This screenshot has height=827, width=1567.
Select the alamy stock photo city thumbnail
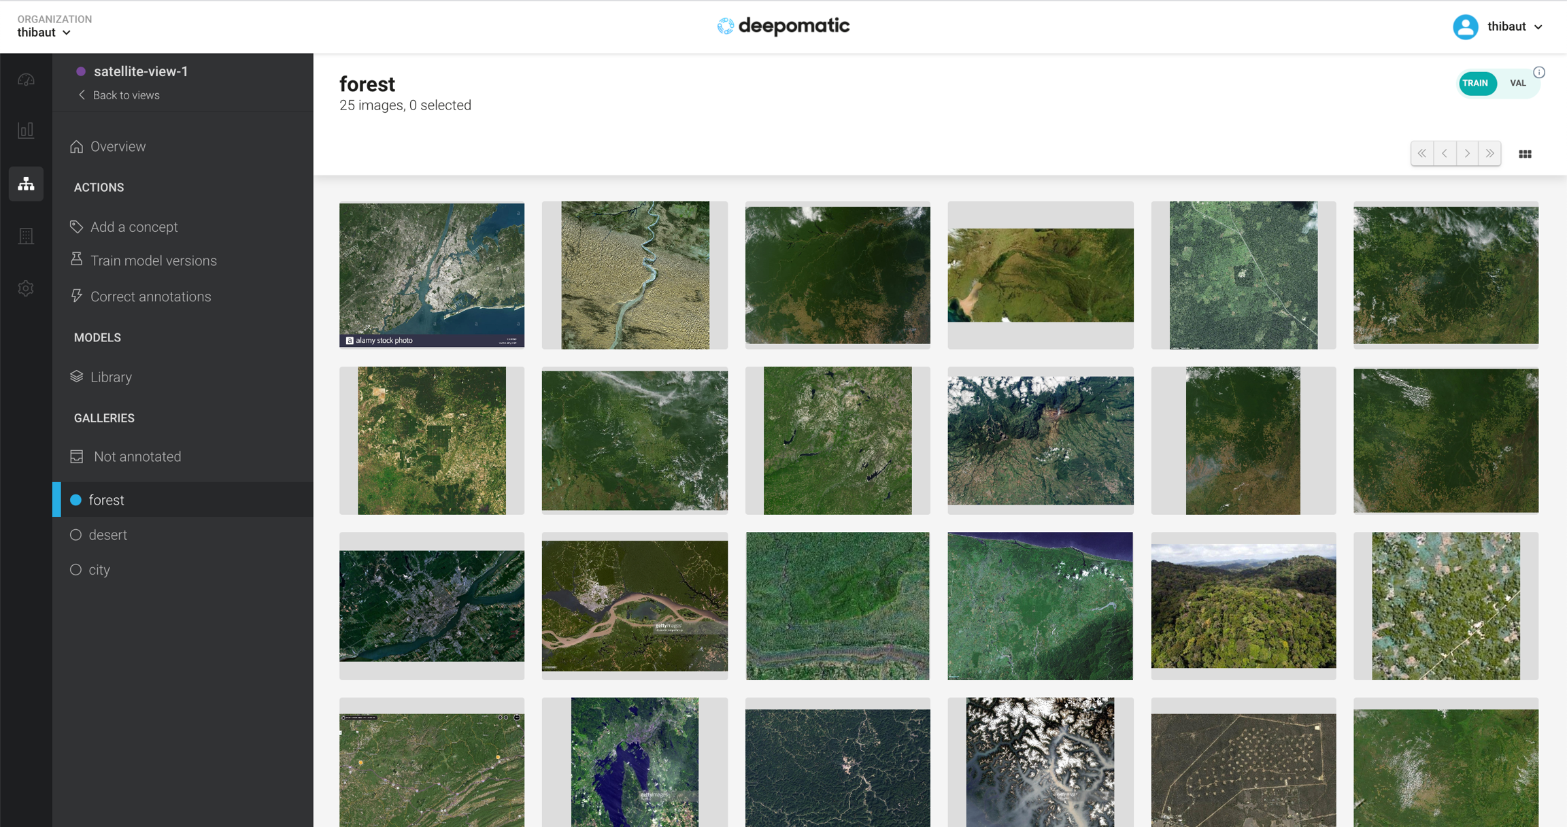click(x=431, y=275)
